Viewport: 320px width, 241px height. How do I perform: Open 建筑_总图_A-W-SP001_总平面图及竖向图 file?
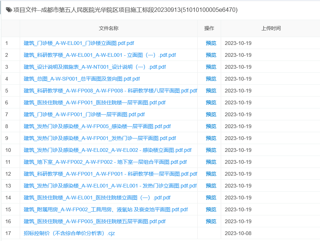[82, 79]
